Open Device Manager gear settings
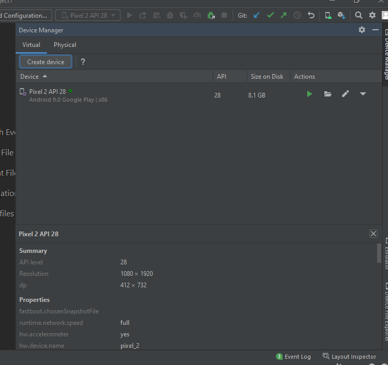 click(x=362, y=30)
